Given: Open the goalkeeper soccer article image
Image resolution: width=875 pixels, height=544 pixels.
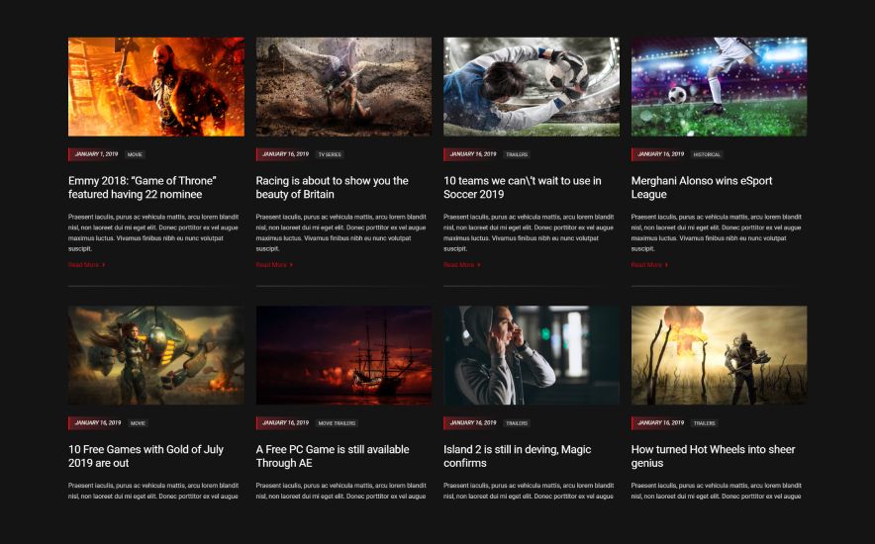Looking at the screenshot, I should [532, 87].
